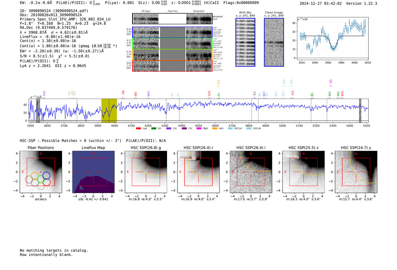Select the green-bordered 2D spectrum row
The height and width of the screenshot is (270, 397).
tap(172, 44)
